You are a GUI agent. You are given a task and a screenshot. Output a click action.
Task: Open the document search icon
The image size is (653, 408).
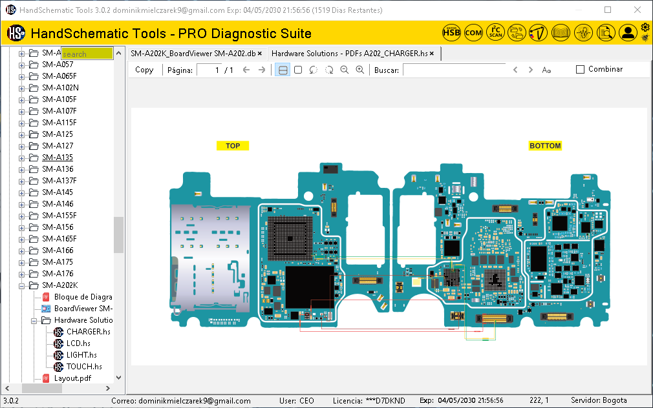(x=606, y=32)
